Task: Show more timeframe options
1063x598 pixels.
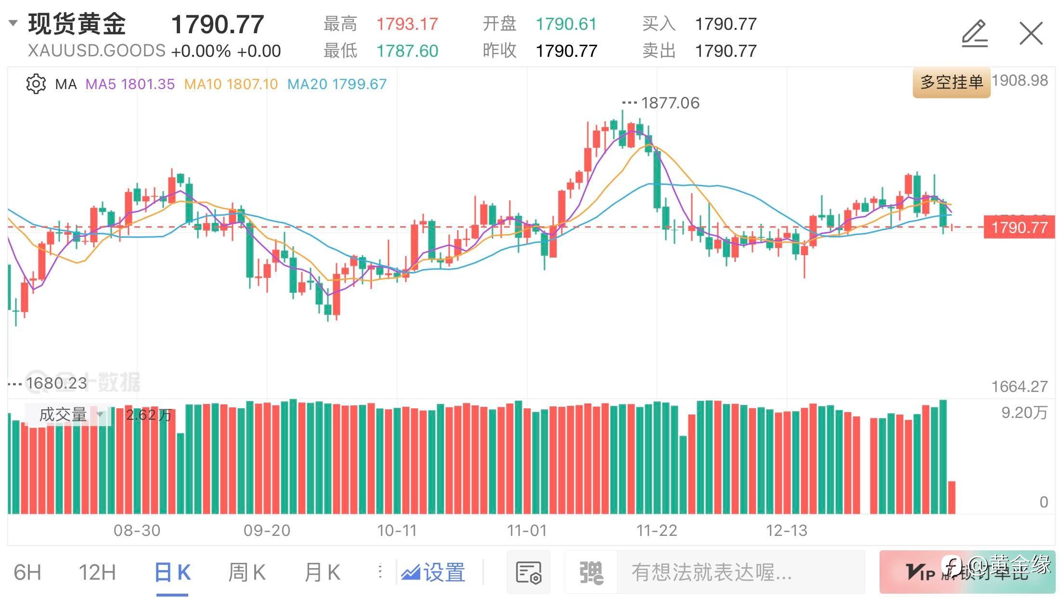Action: pos(380,572)
